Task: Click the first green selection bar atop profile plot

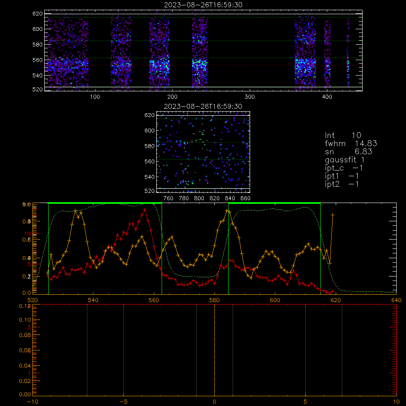Action: [x=105, y=203]
